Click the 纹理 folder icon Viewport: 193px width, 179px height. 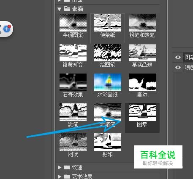(67, 167)
